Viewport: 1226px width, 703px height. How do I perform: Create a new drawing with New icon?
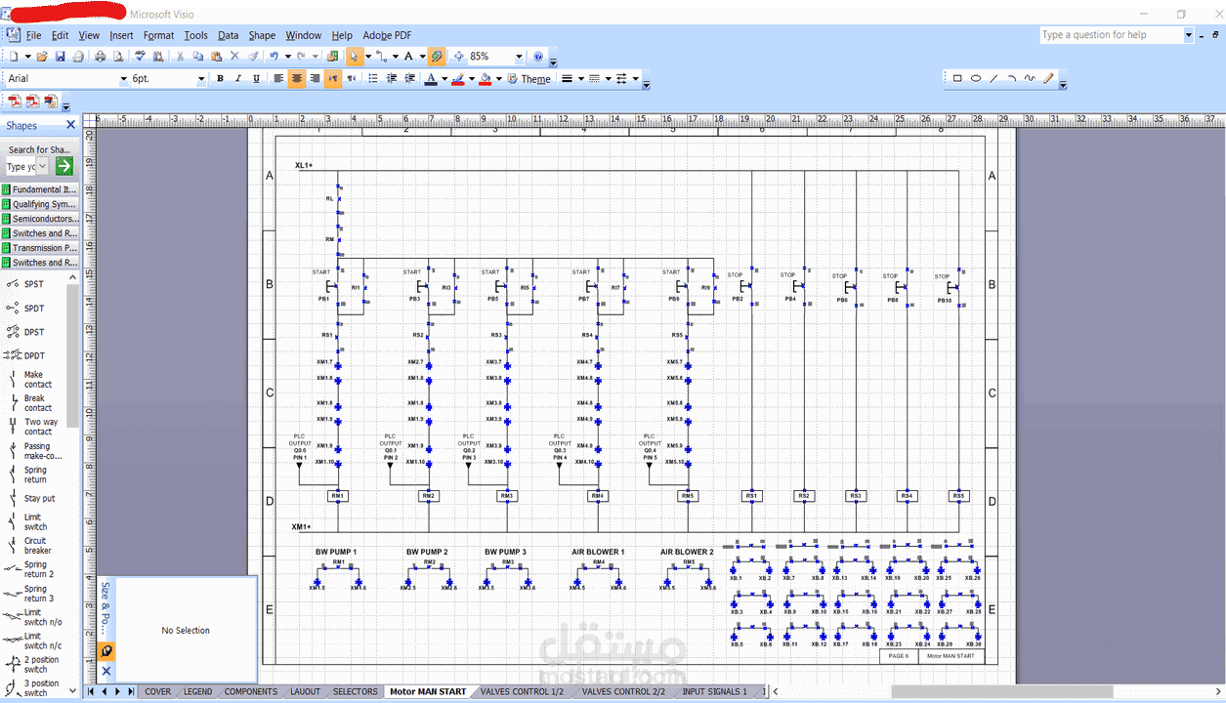coord(14,56)
